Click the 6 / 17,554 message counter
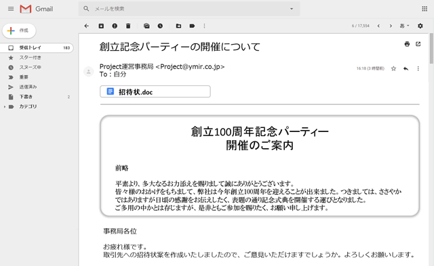Viewport: 434px width, 266px height. tap(361, 26)
